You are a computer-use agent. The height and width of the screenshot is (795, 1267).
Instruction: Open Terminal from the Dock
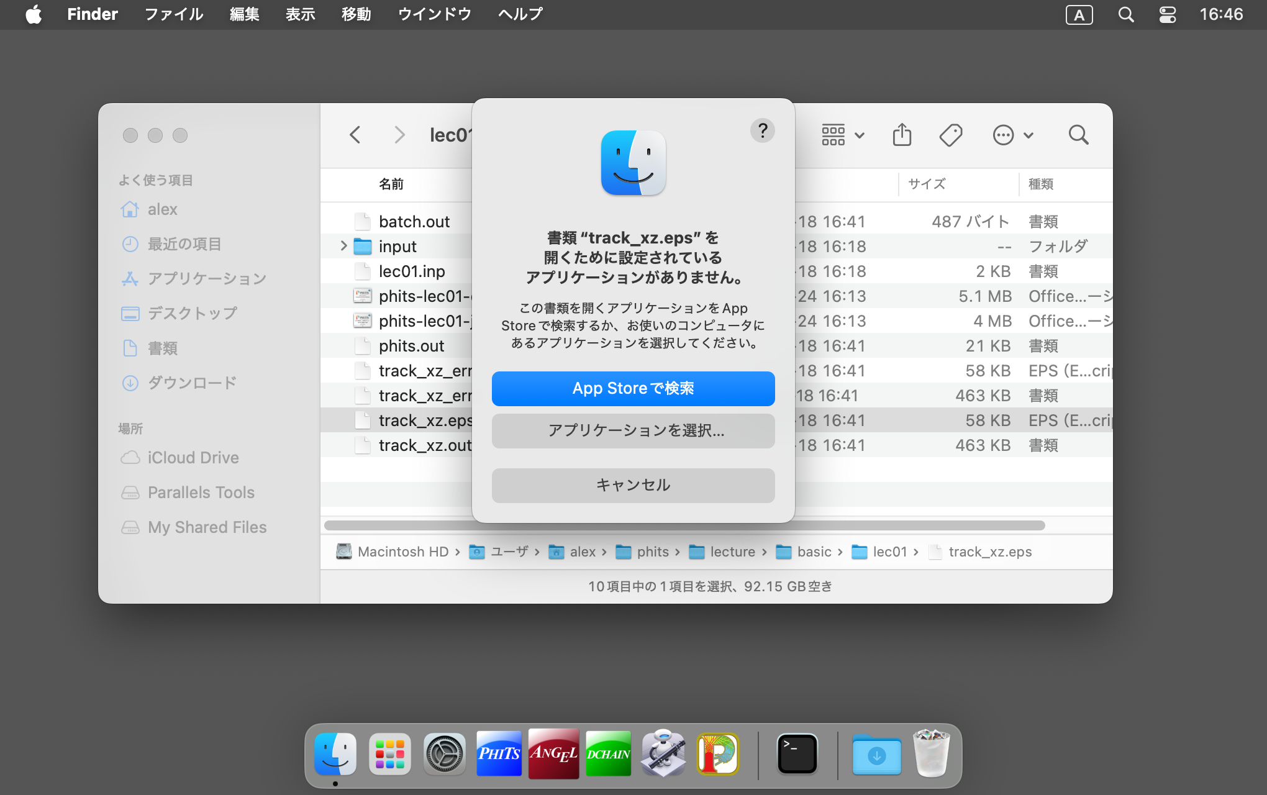point(797,754)
